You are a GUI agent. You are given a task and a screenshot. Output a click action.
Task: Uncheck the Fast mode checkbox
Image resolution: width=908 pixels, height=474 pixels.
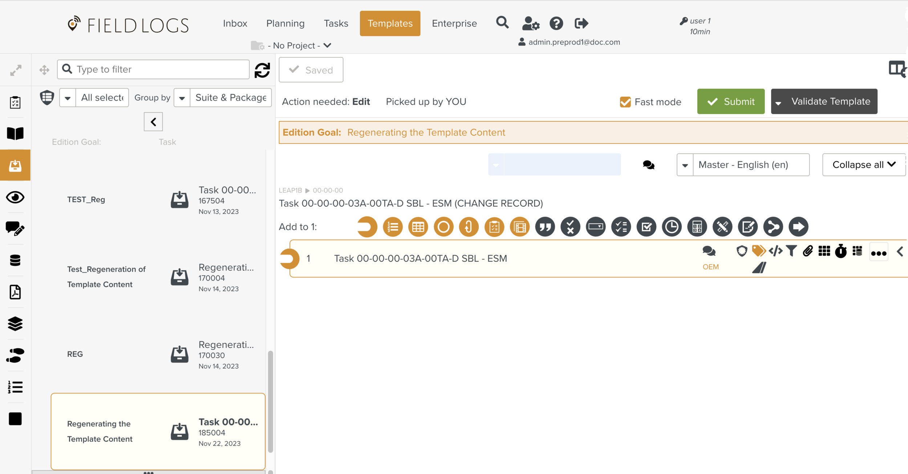(625, 102)
